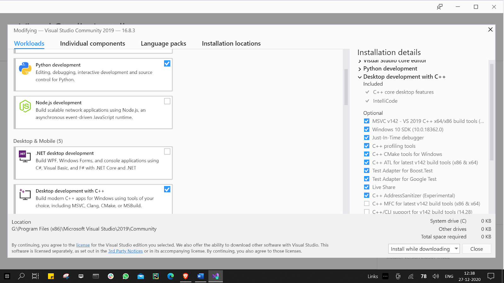Click the Python logo icon in Python development card
The image size is (504, 283).
pyautogui.click(x=25, y=68)
